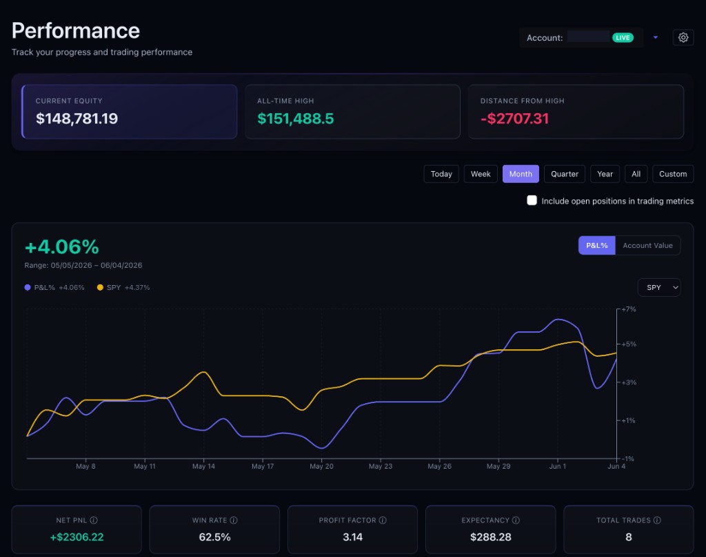Click the All-Time High value $151,488.5
The height and width of the screenshot is (557, 706).
tap(295, 119)
